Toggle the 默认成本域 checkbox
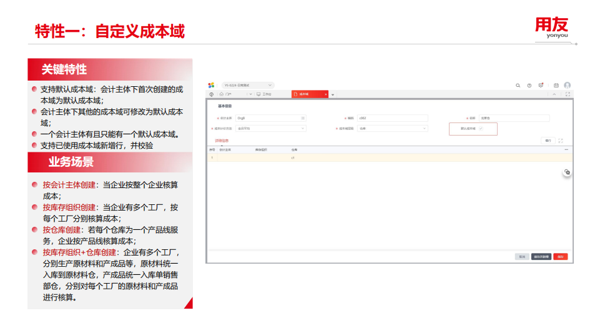Viewport: 595px width, 323px height. click(481, 129)
